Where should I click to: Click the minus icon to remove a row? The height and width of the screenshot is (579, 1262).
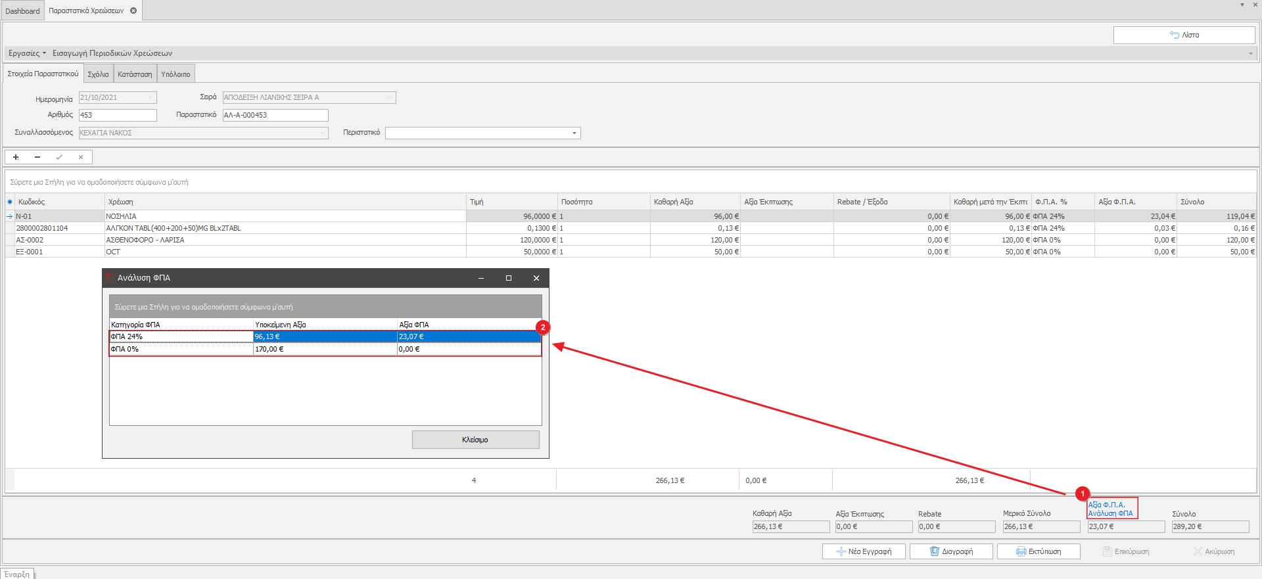(37, 157)
